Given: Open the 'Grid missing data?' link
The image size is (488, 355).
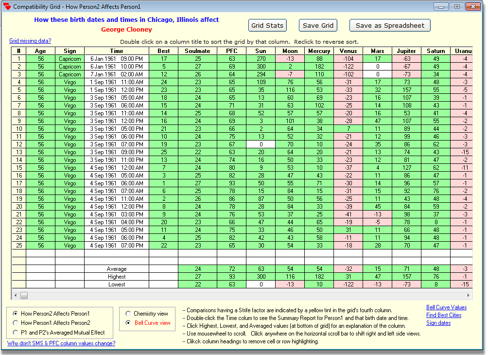Looking at the screenshot, I should (x=30, y=41).
